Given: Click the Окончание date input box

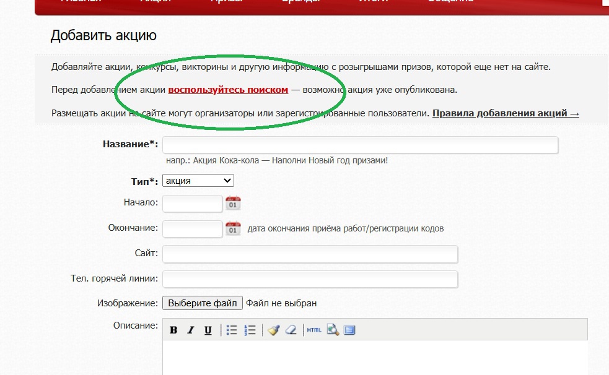Looking at the screenshot, I should point(192,228).
